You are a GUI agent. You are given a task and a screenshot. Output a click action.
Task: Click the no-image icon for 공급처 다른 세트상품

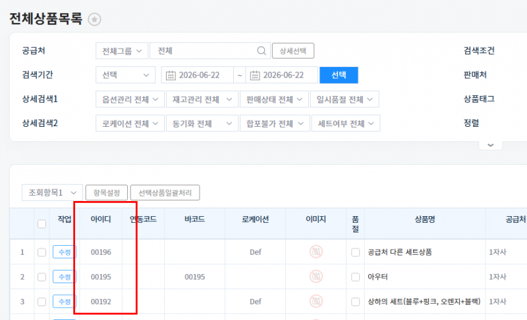click(316, 252)
